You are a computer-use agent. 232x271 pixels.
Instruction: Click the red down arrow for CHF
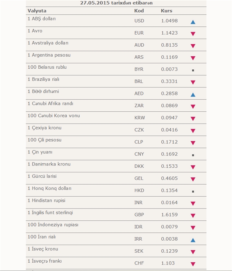click(193, 264)
